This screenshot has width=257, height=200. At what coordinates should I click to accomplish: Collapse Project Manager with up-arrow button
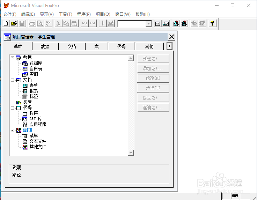169,46
